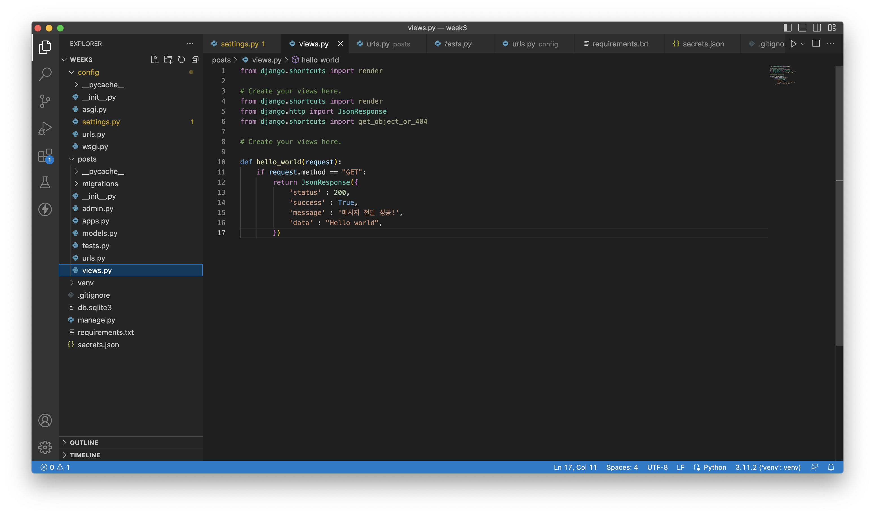This screenshot has height=515, width=875.
Task: Split the editor to the right
Action: 816,44
